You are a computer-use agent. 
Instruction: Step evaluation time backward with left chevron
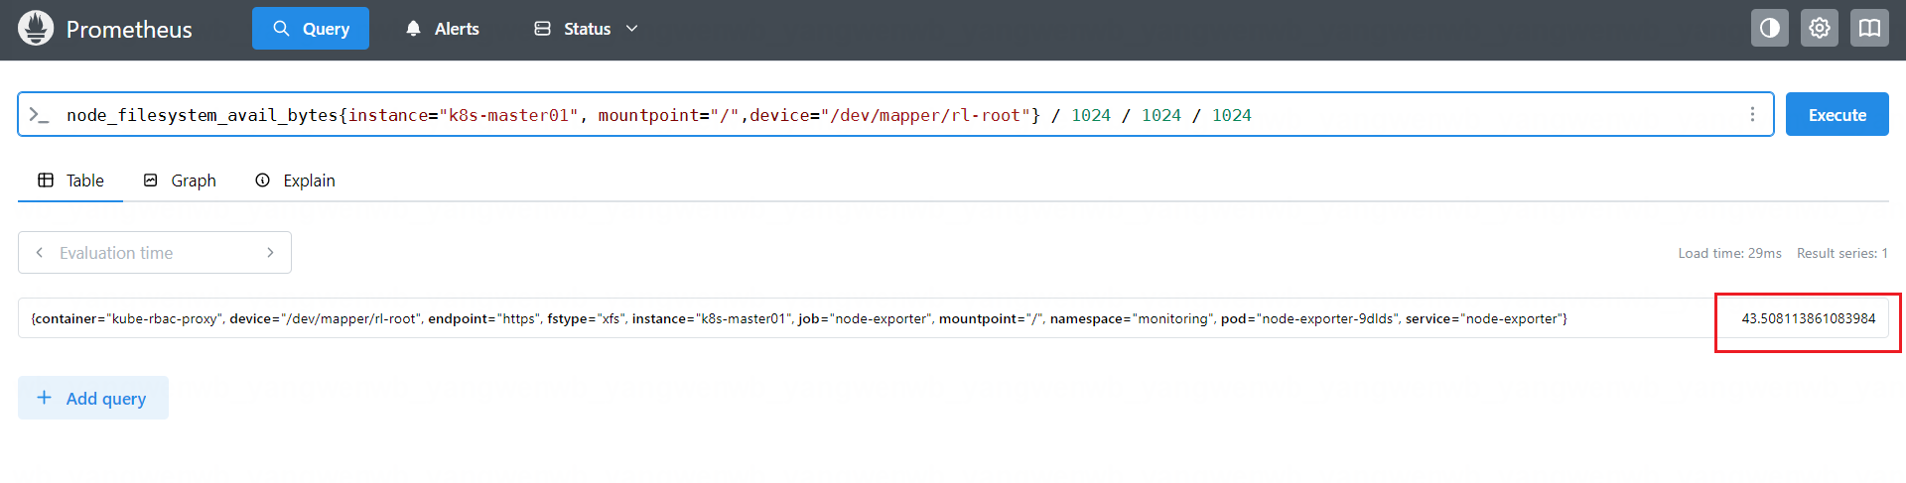coord(40,253)
